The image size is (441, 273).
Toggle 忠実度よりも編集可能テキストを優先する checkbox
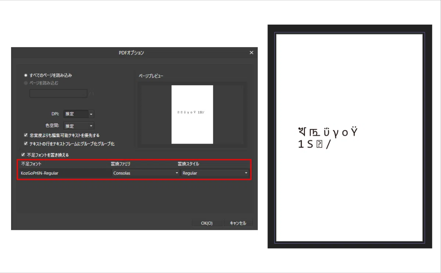pyautogui.click(x=26, y=135)
